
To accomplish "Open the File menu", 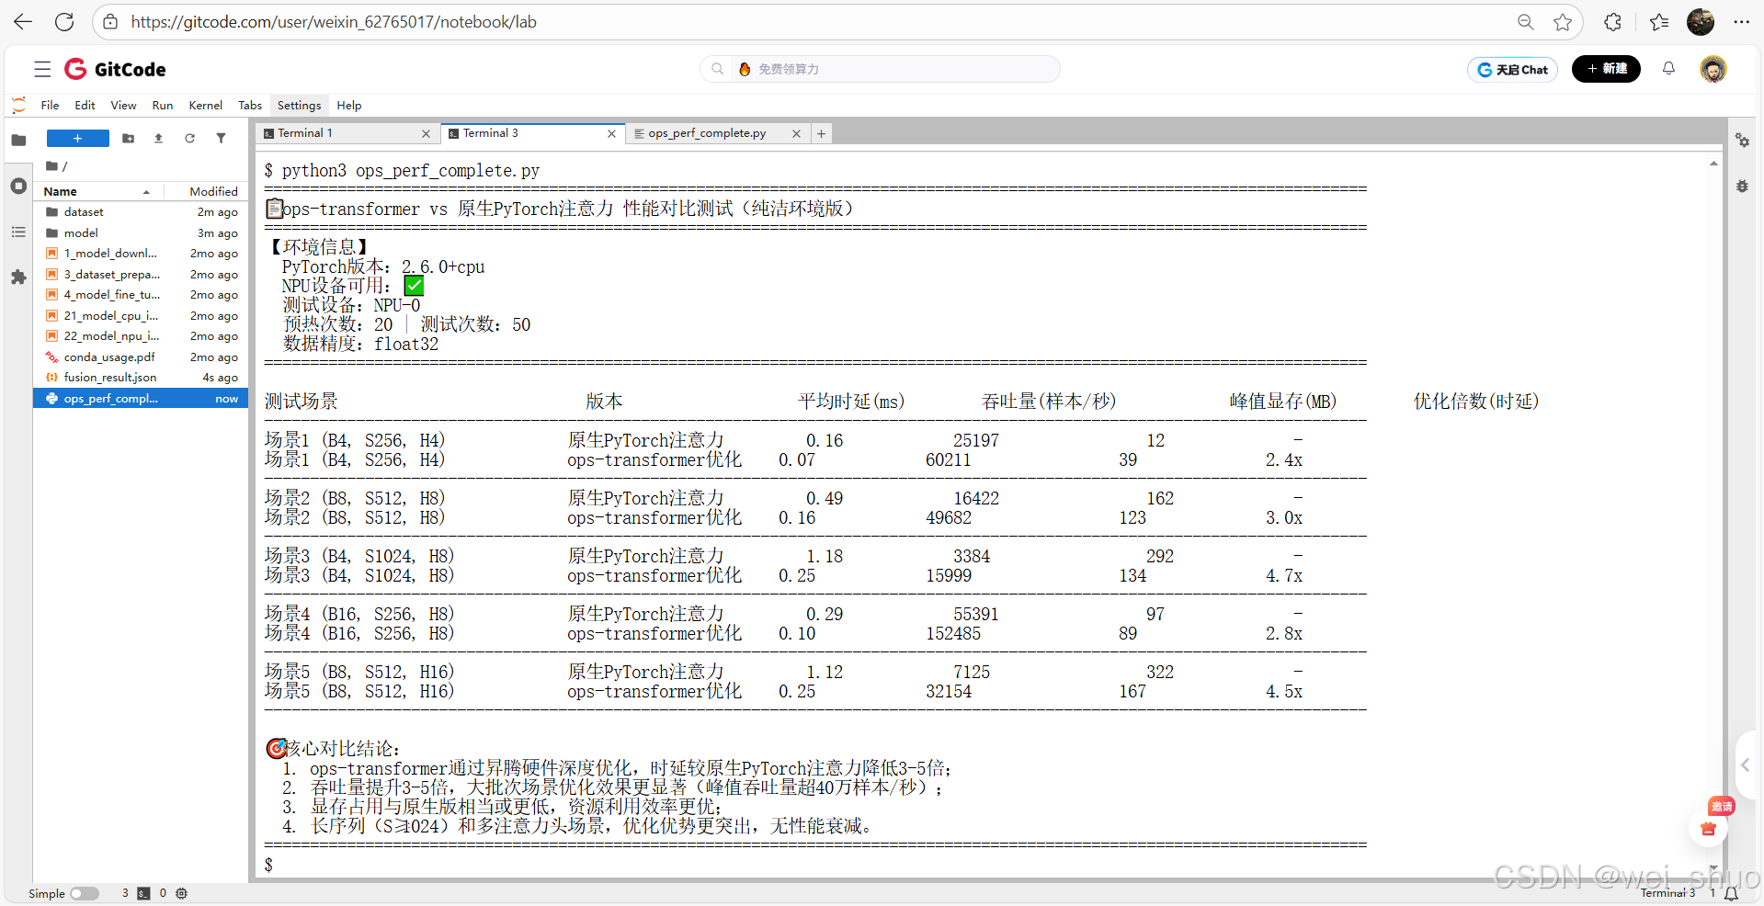I will tap(50, 106).
